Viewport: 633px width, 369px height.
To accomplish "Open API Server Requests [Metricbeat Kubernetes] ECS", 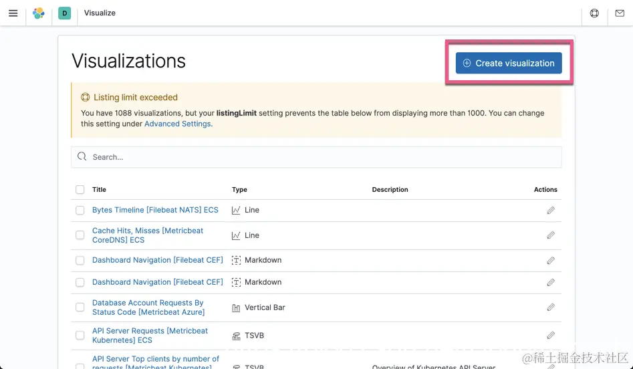I will coord(150,335).
